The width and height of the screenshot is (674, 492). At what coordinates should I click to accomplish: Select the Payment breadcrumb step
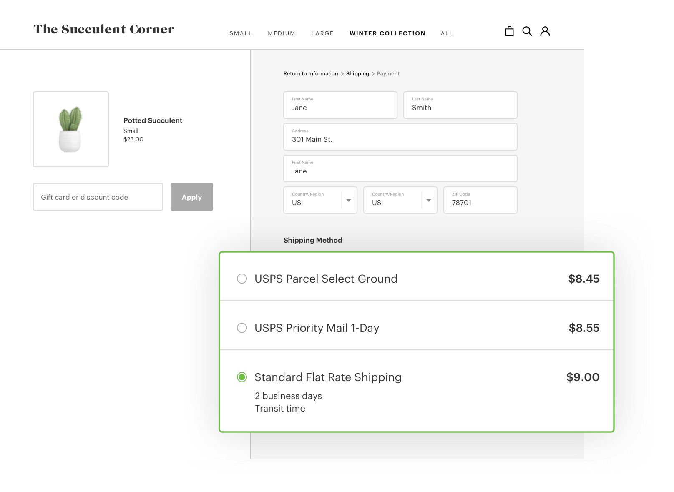click(x=388, y=74)
